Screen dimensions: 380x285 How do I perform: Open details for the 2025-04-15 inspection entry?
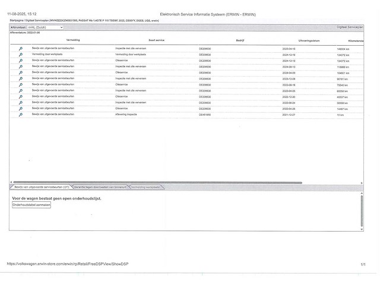(x=21, y=49)
